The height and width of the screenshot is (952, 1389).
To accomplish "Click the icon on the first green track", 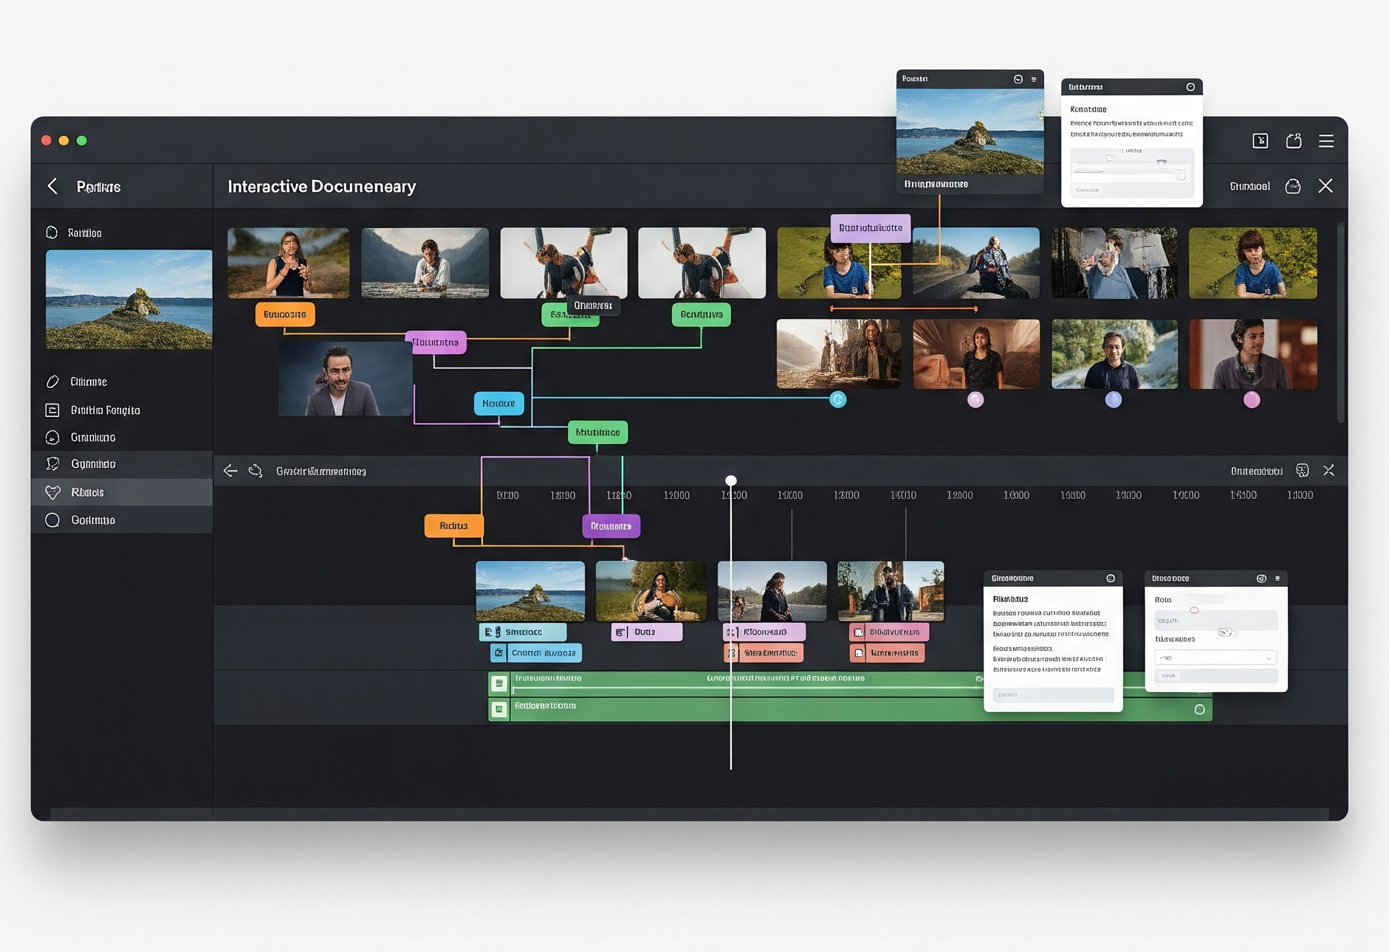I will 499,683.
